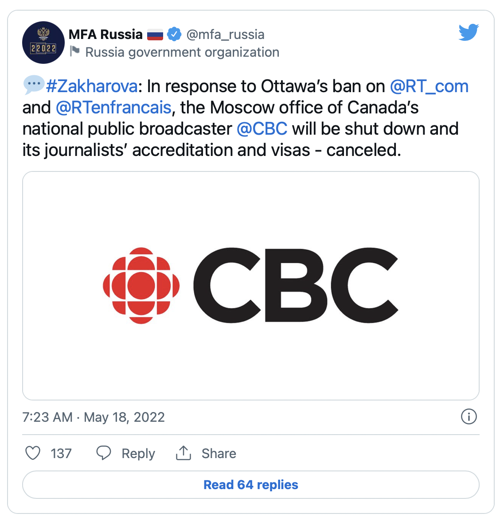Click the Reply text label
500x521 pixels.
[x=138, y=454]
